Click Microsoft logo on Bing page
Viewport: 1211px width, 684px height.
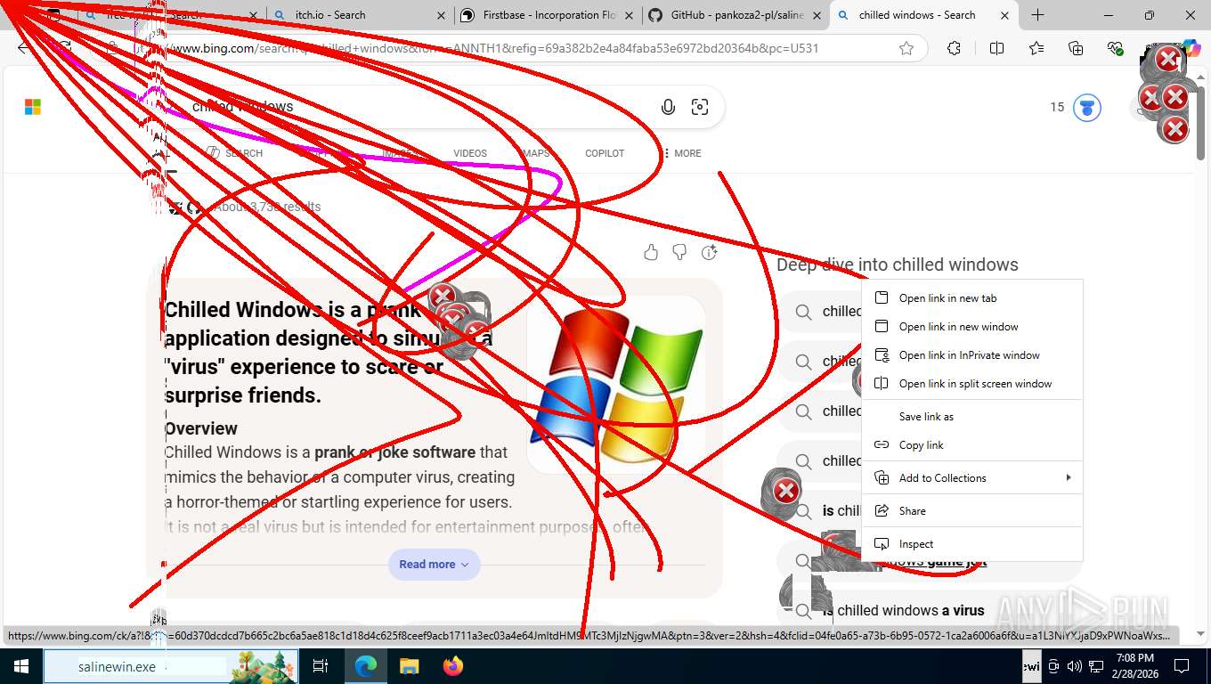tap(33, 107)
